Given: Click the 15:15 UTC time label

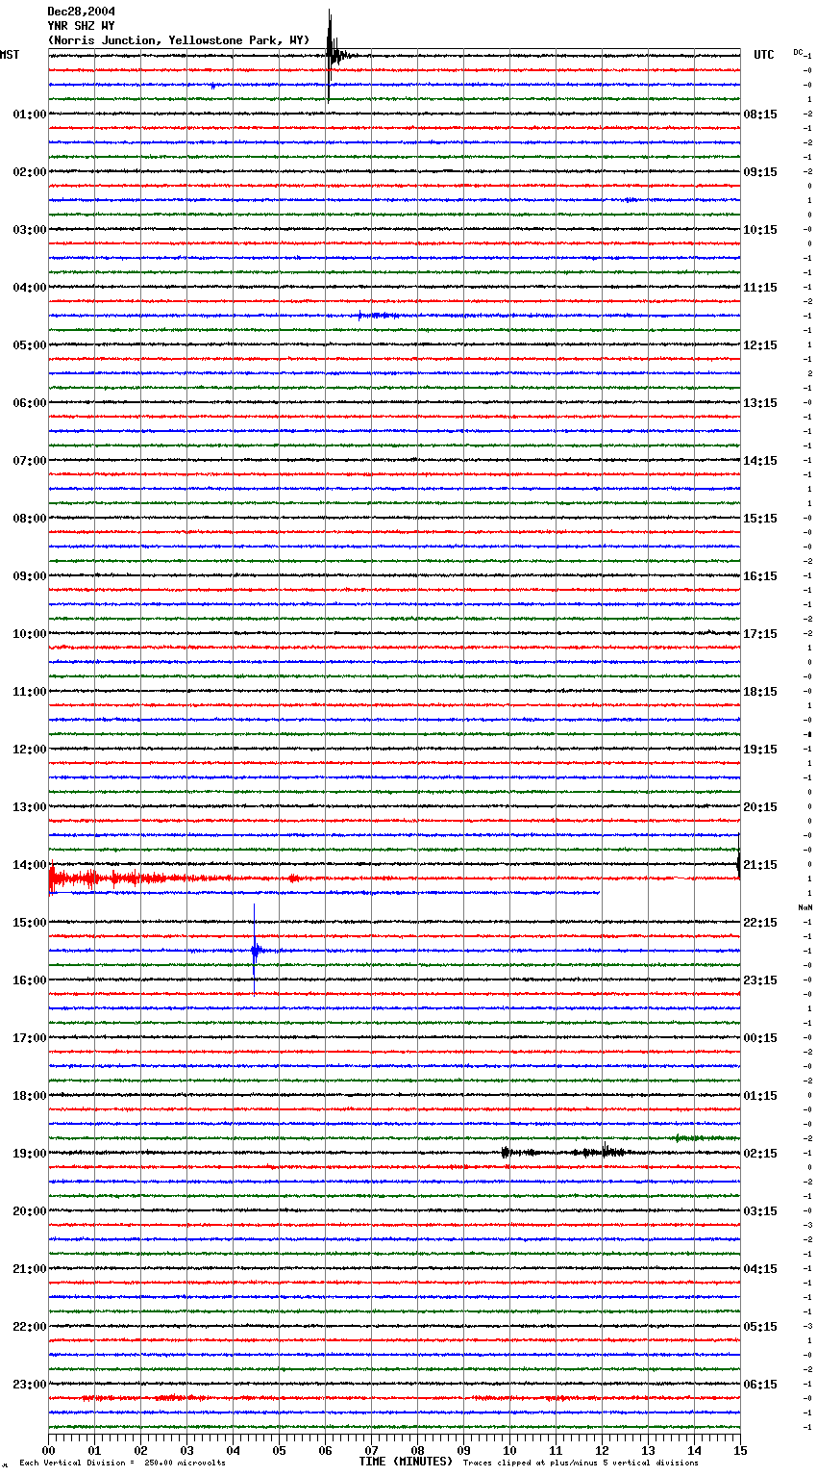Looking at the screenshot, I should (760, 519).
